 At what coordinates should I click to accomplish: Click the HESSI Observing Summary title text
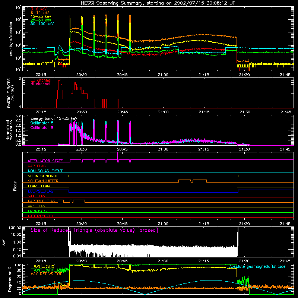[x=158, y=3]
